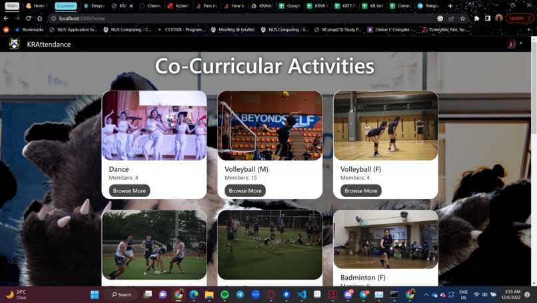
Task: Switch to the Cheong GitHub tab
Action: coord(151,6)
